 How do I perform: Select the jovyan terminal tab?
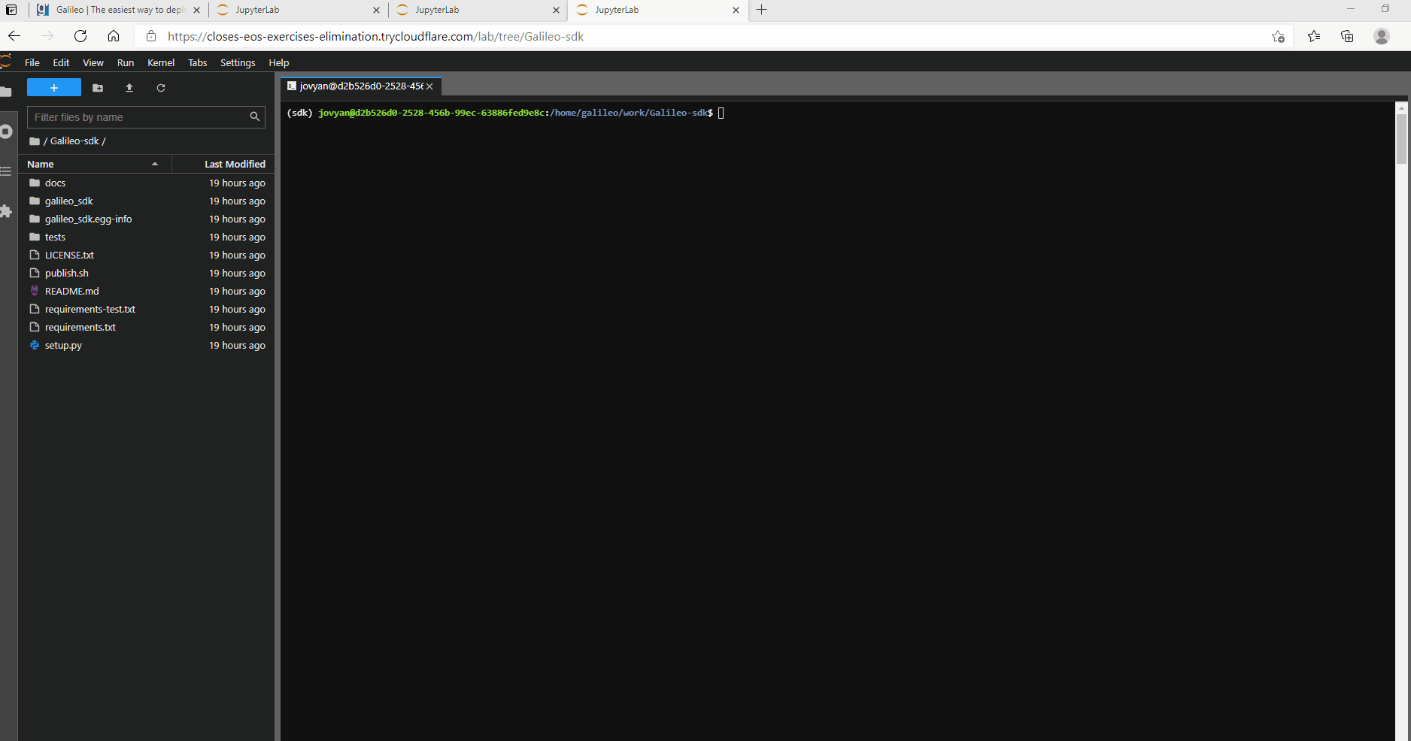pyautogui.click(x=361, y=86)
